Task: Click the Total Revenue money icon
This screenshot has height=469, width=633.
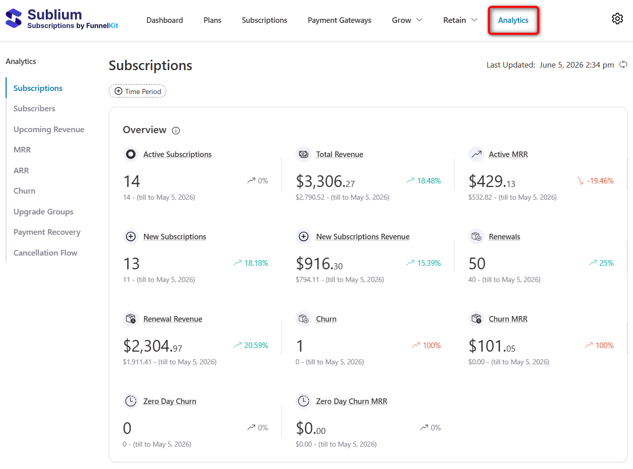Action: coord(304,154)
